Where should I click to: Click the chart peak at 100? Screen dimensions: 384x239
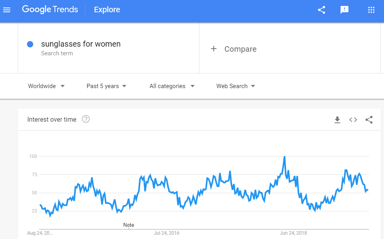click(x=284, y=157)
